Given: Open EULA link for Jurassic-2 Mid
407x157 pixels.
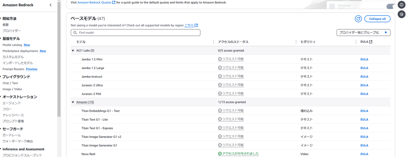Looking at the screenshot, I should point(364,94).
